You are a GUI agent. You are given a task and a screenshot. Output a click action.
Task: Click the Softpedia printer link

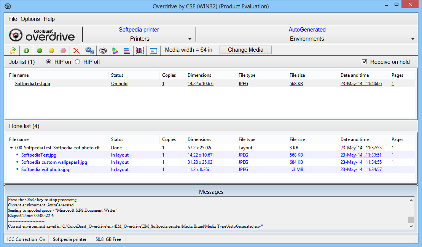point(139,30)
